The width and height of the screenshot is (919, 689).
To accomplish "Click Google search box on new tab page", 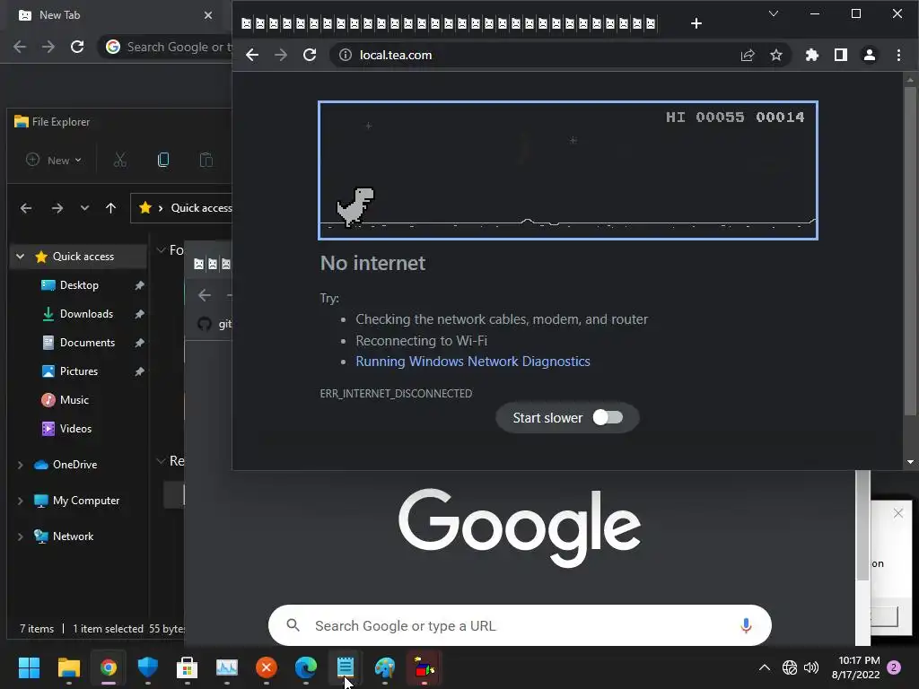I will 520,625.
